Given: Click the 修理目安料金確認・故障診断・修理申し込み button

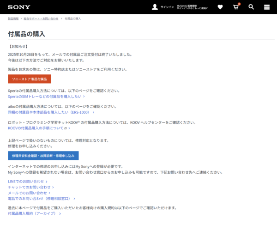Looking at the screenshot, I should pos(43,156).
